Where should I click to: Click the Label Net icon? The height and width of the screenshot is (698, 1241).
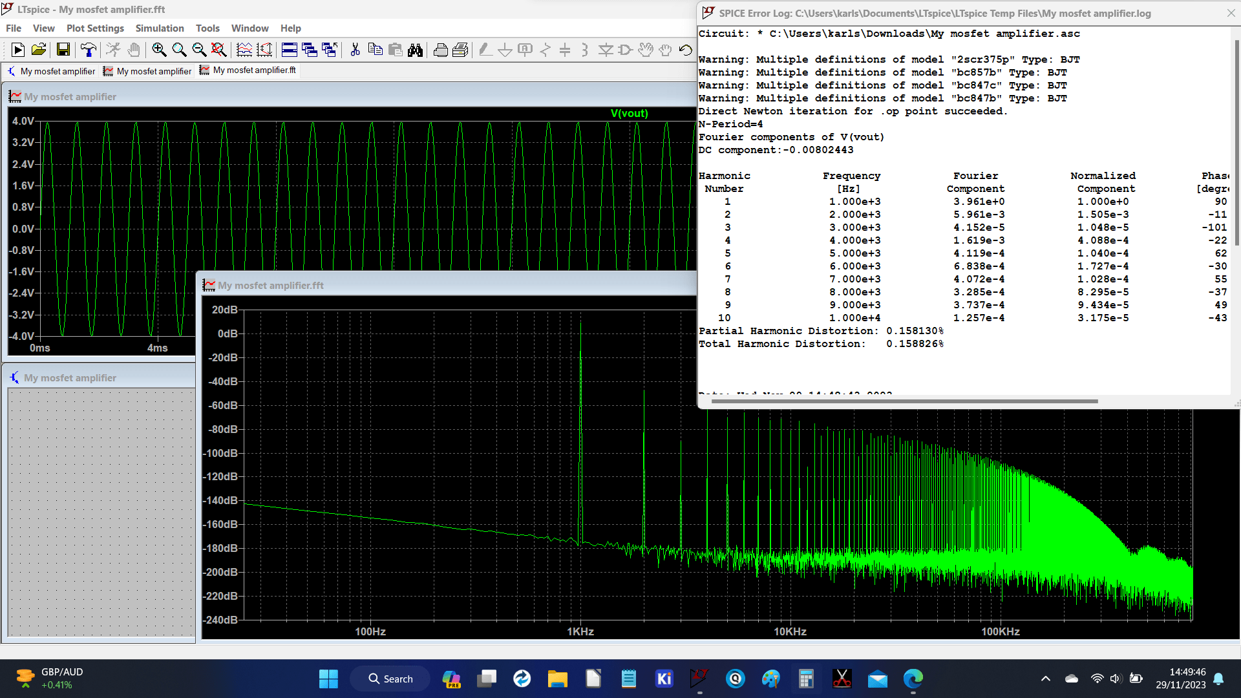(x=525, y=50)
